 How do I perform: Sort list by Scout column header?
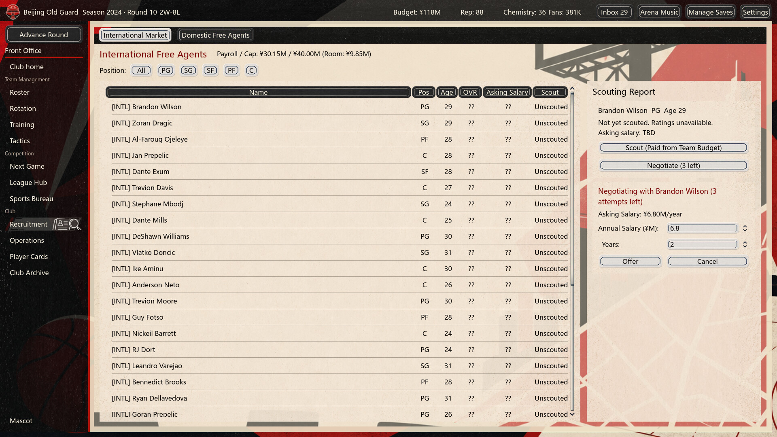pyautogui.click(x=550, y=92)
